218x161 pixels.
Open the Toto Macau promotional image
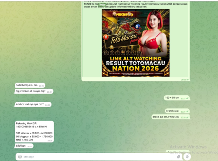pyautogui.click(x=136, y=43)
